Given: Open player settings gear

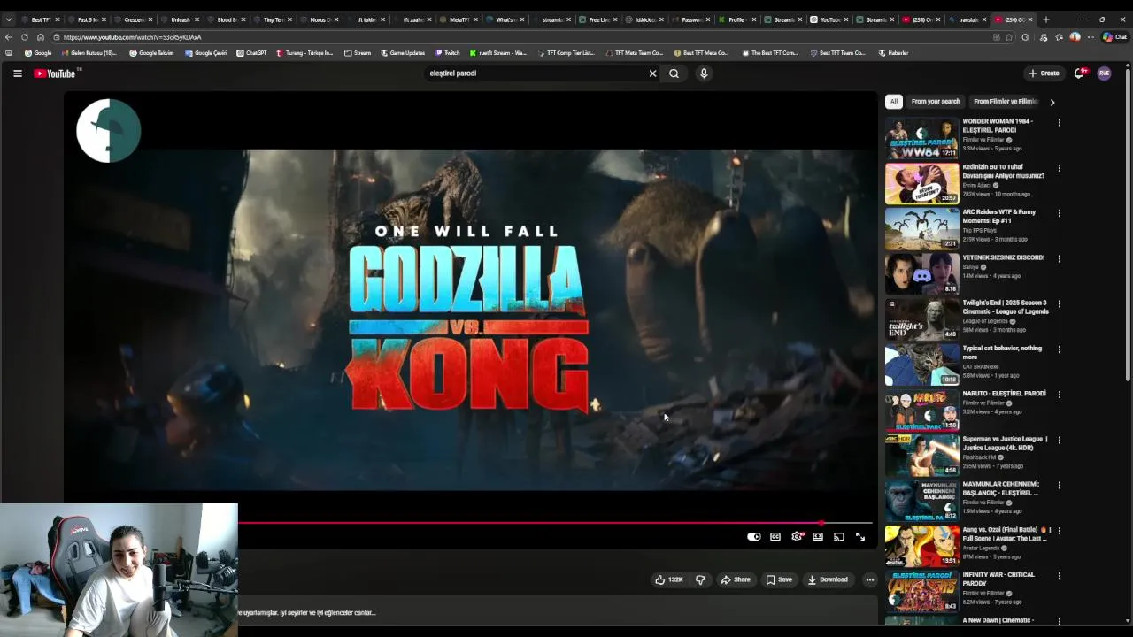Looking at the screenshot, I should pos(797,536).
